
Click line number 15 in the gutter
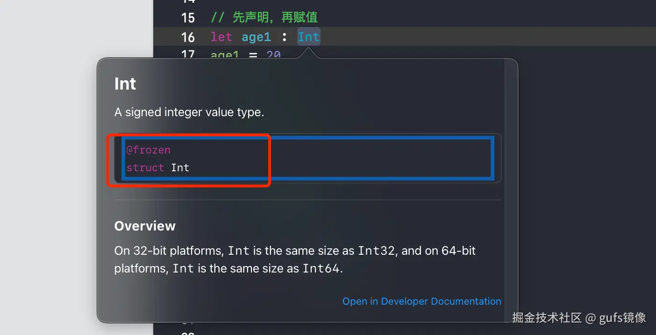(188, 18)
